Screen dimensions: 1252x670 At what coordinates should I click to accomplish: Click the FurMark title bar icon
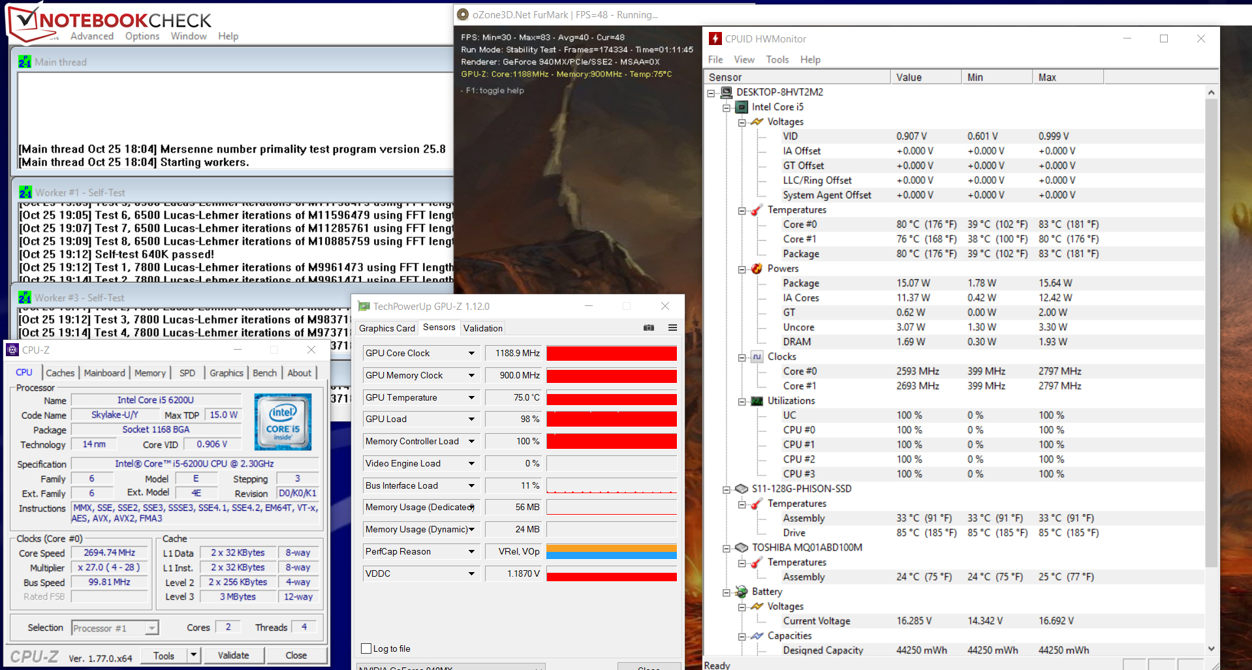tap(463, 14)
